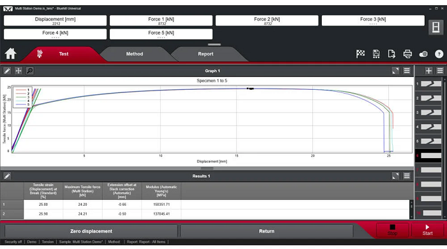Open the specimen list menu icon
This screenshot has height=249, width=447.
[440, 71]
